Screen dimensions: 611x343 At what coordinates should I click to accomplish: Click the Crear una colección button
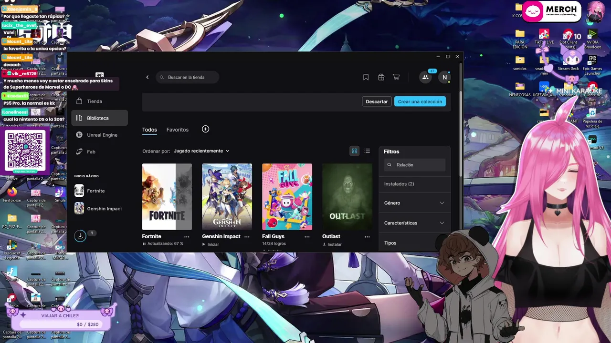420,101
